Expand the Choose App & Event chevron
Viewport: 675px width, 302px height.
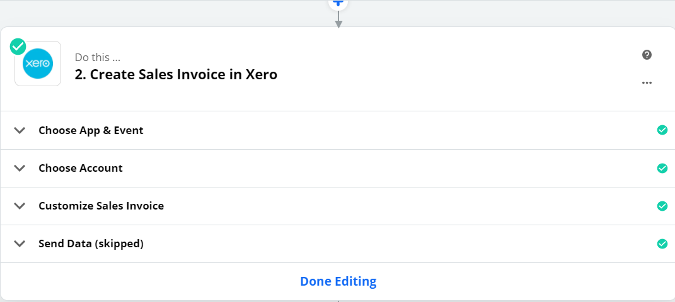pyautogui.click(x=20, y=130)
